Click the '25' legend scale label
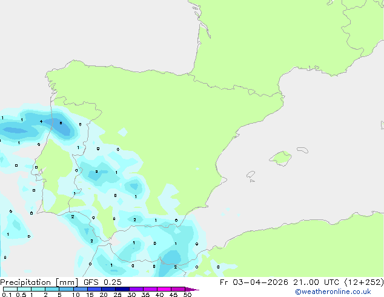The width and height of the screenshot is (384, 297). (118, 295)
